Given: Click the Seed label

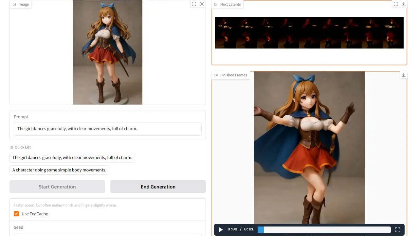Looking at the screenshot, I should click(18, 227).
